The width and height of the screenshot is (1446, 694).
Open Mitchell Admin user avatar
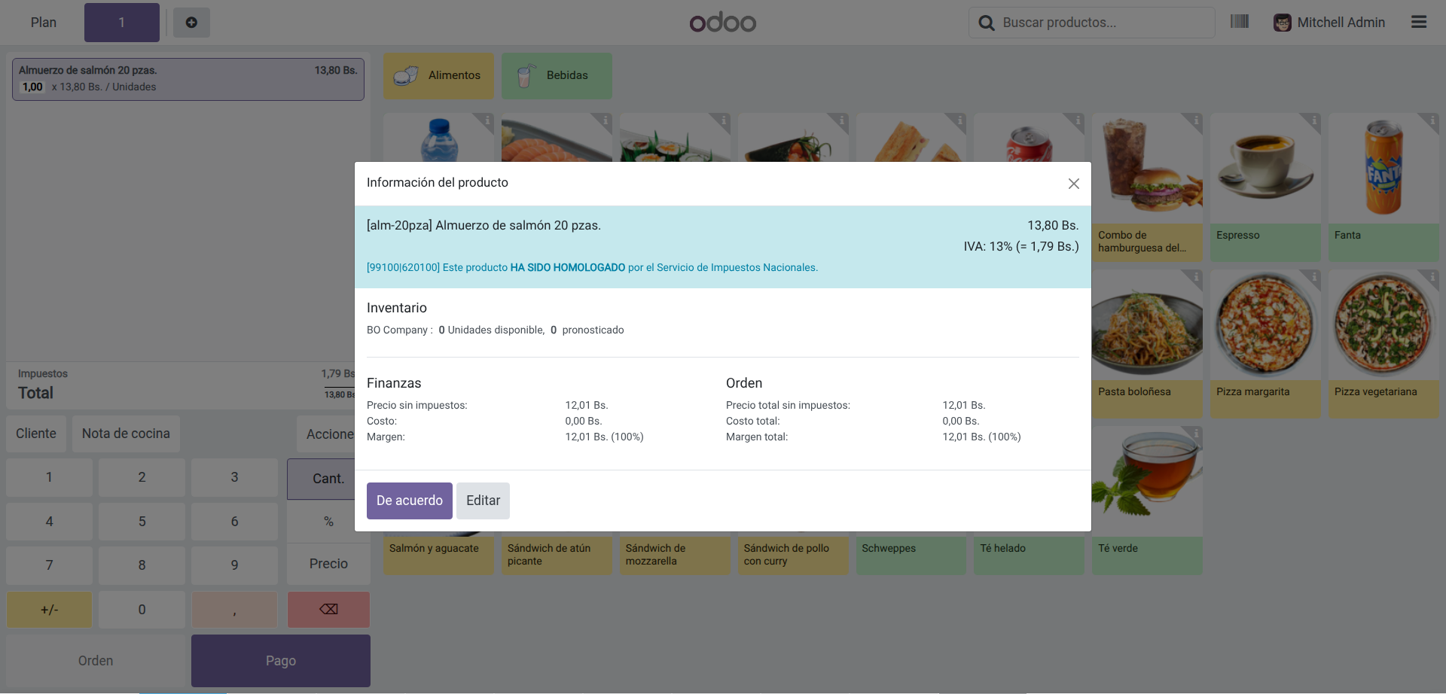click(x=1282, y=23)
